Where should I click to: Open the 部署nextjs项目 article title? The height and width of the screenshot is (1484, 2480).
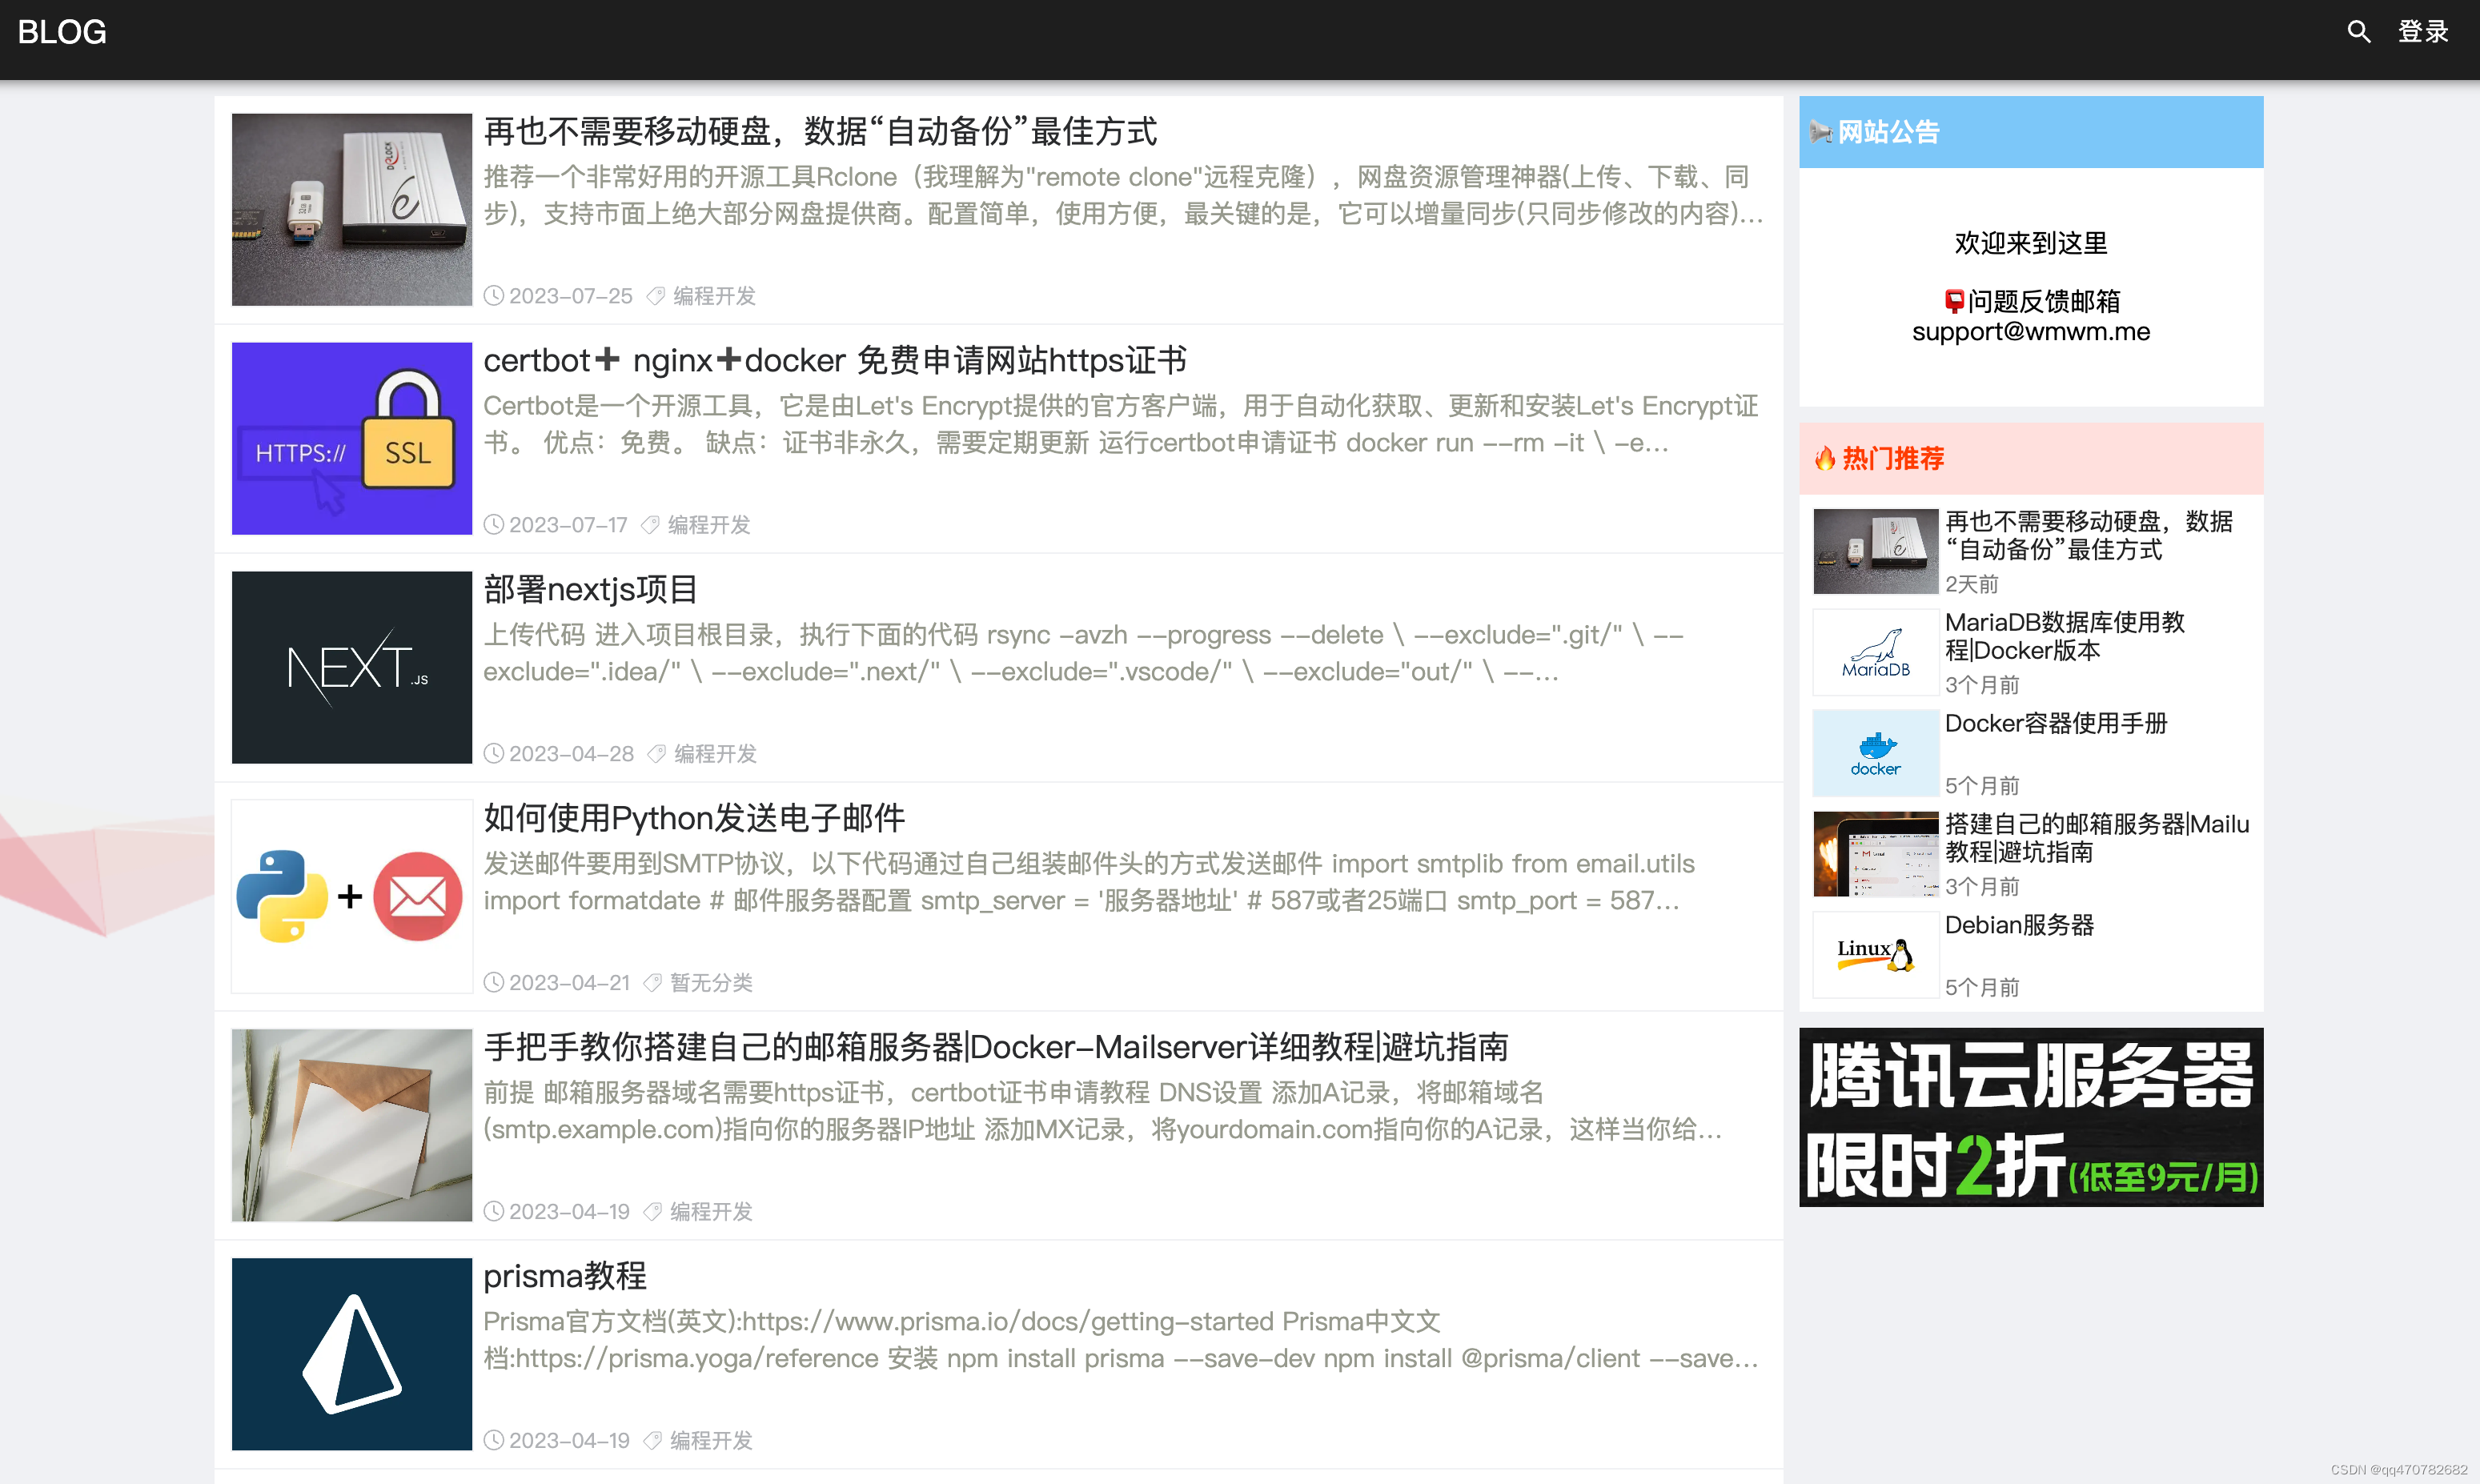[590, 589]
